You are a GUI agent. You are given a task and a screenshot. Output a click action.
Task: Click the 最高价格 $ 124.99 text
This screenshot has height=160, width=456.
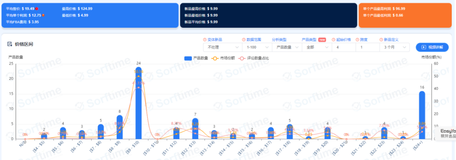click(77, 9)
